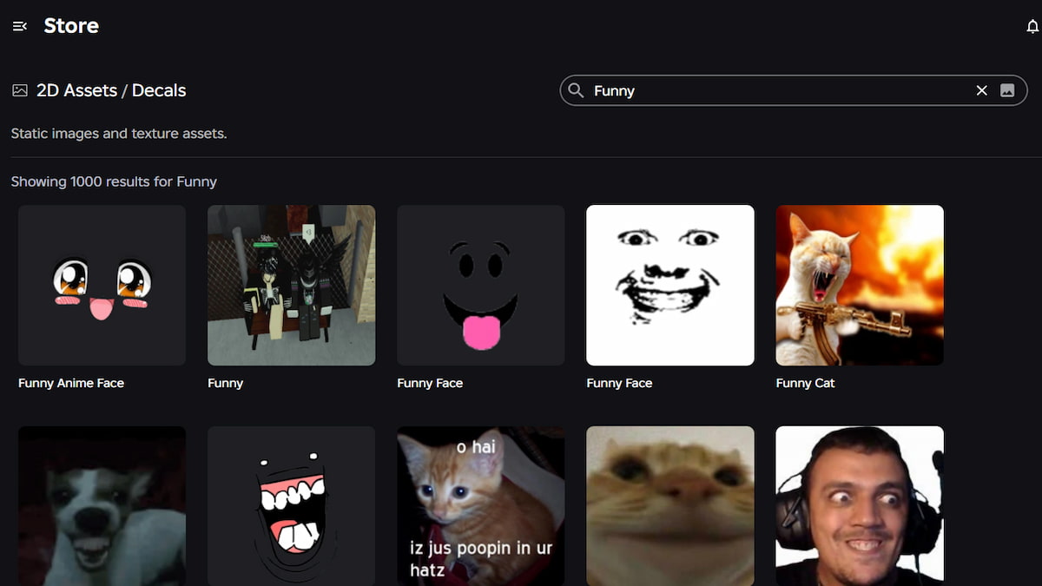Viewport: 1042px width, 586px height.
Task: Open the Funny Anime Face thumbnail
Action: tap(102, 285)
